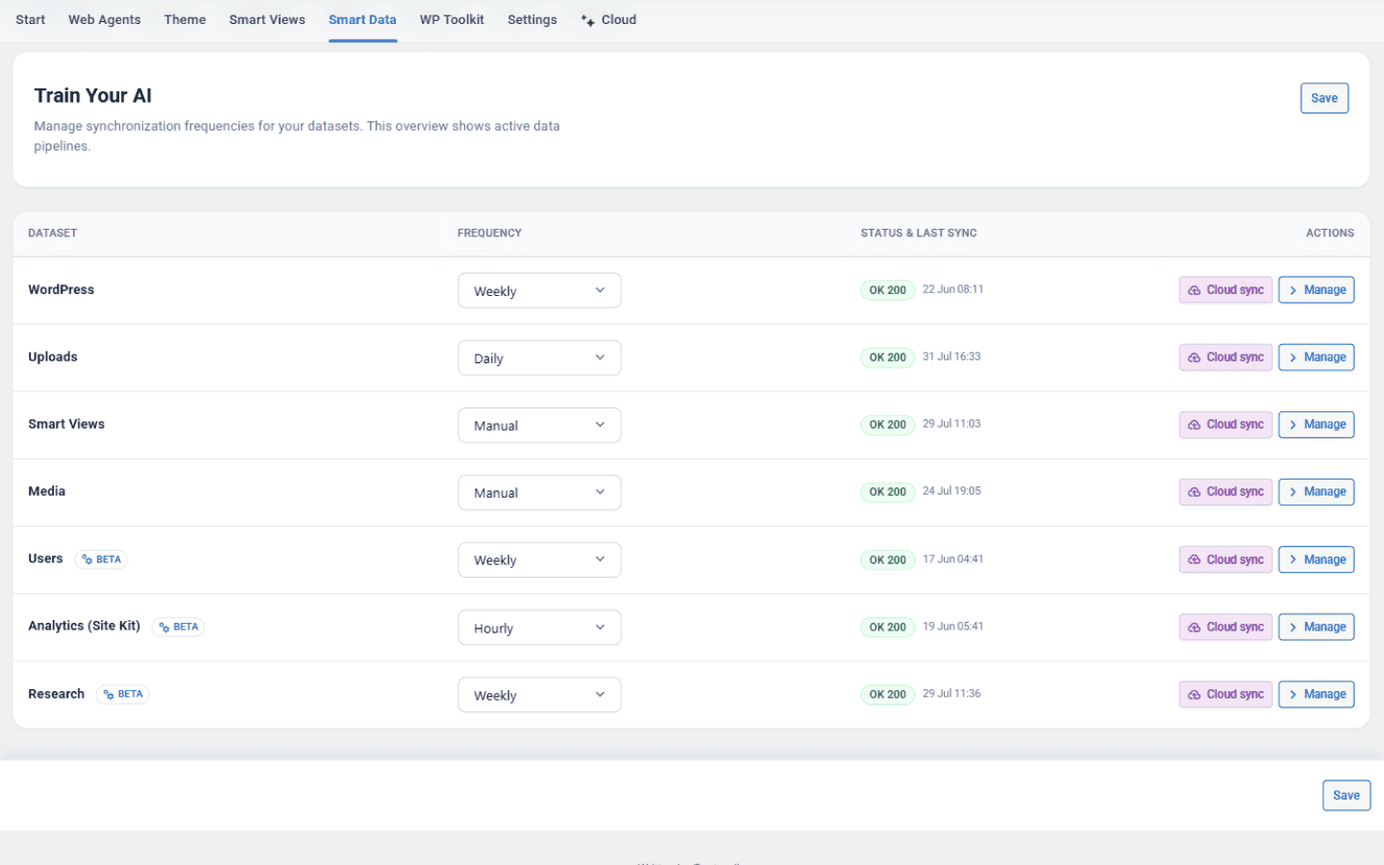Click Cloud sync for the WordPress dataset

tap(1225, 290)
